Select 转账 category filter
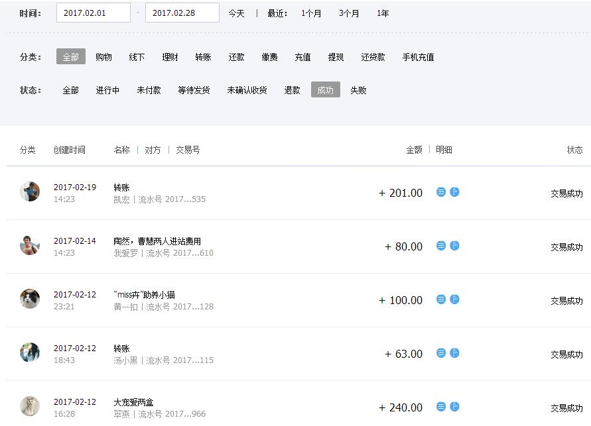The width and height of the screenshot is (591, 426). pos(203,58)
